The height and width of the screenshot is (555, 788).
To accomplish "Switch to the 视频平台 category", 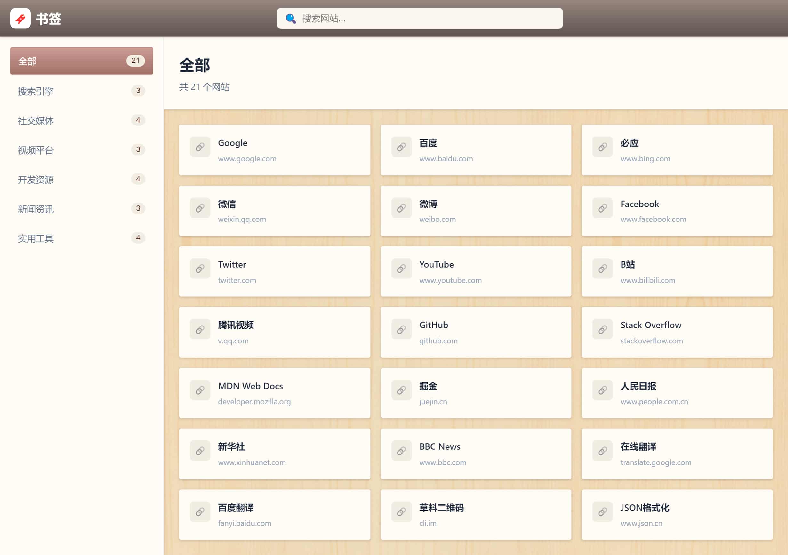I will 82,150.
